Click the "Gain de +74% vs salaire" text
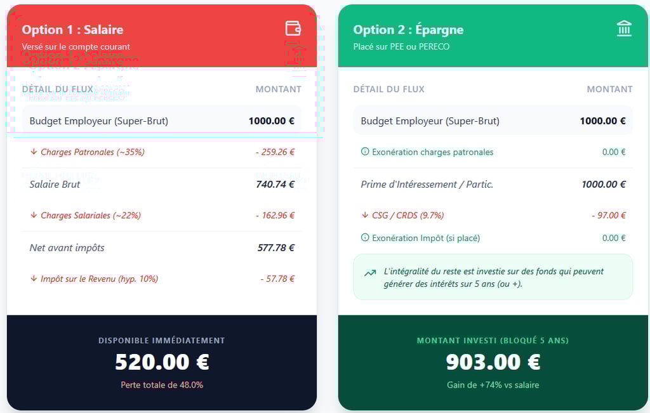Screen dimensions: 650x413 pos(493,384)
